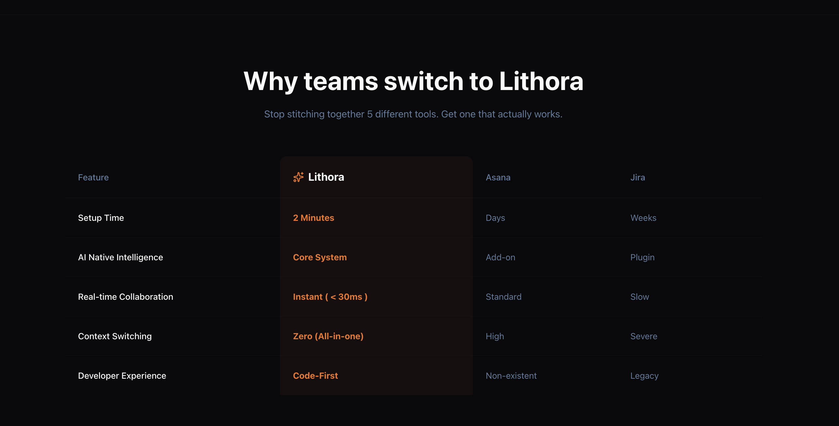This screenshot has width=839, height=426.
Task: Click the 'Real-time Collaboration' feature label
Action: point(125,297)
